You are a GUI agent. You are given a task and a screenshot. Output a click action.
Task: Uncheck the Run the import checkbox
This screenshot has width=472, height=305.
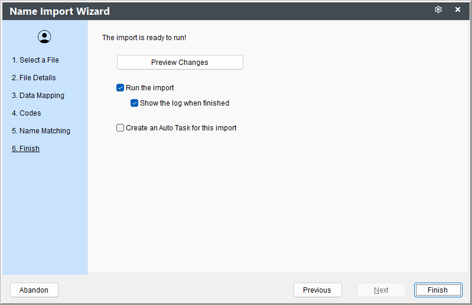coord(120,88)
